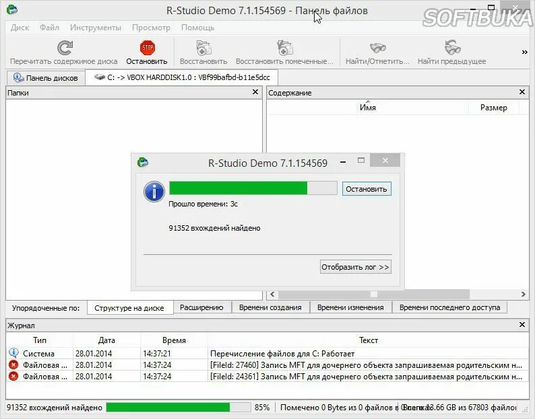The width and height of the screenshot is (535, 419).
Task: Click the Reread disk contents refresh icon
Action: [x=65, y=48]
